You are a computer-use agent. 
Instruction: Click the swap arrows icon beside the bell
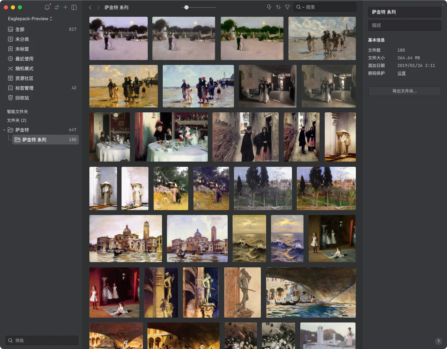coord(57,7)
